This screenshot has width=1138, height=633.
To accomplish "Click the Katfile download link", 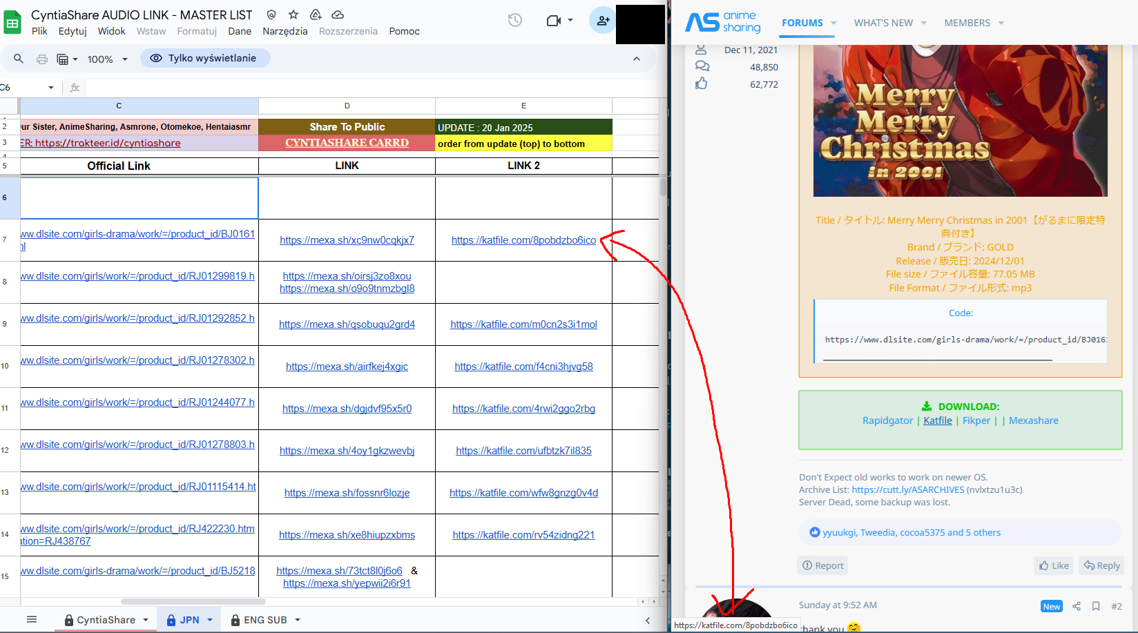I will click(937, 420).
